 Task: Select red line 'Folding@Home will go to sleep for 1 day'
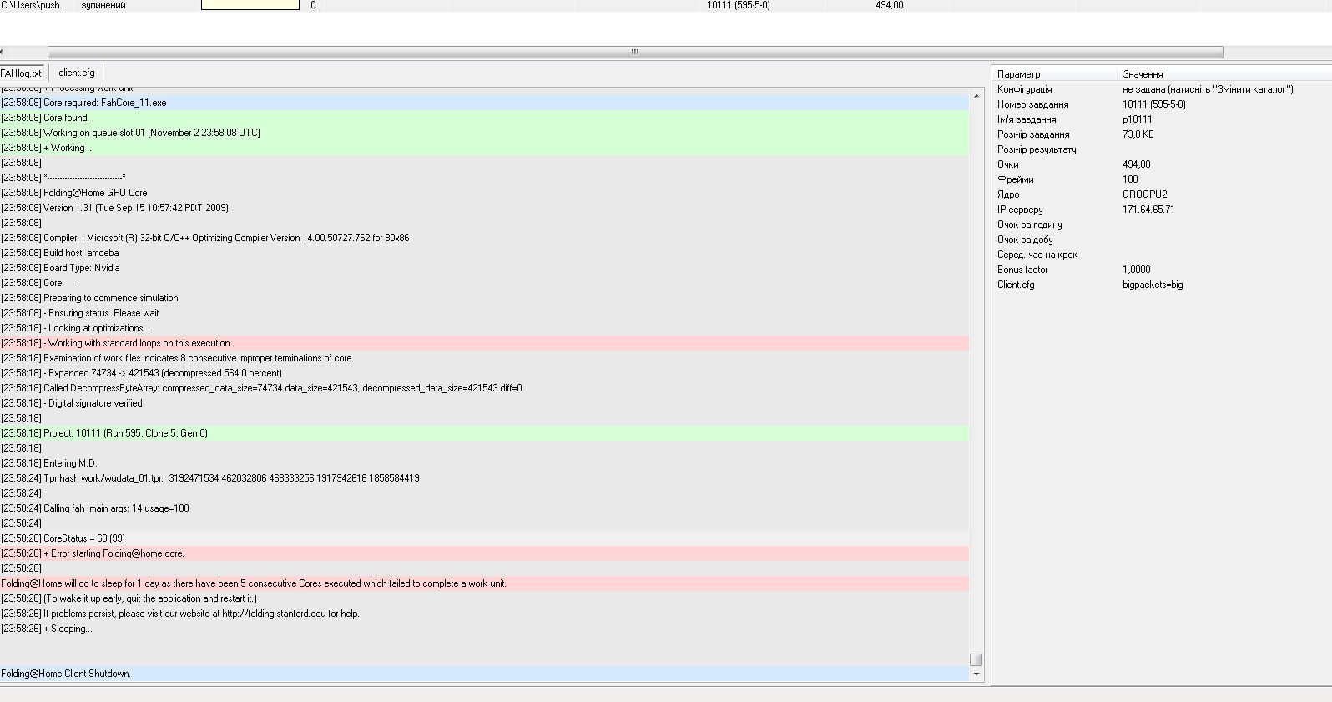pos(484,583)
